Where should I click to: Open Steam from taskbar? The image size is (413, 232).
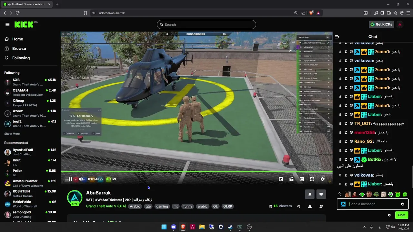(x=230, y=227)
